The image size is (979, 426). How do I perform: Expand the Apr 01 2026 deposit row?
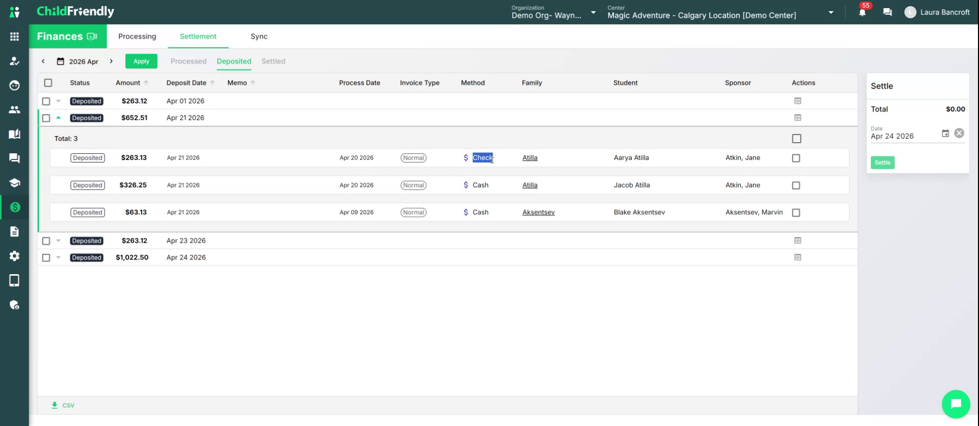pyautogui.click(x=59, y=101)
